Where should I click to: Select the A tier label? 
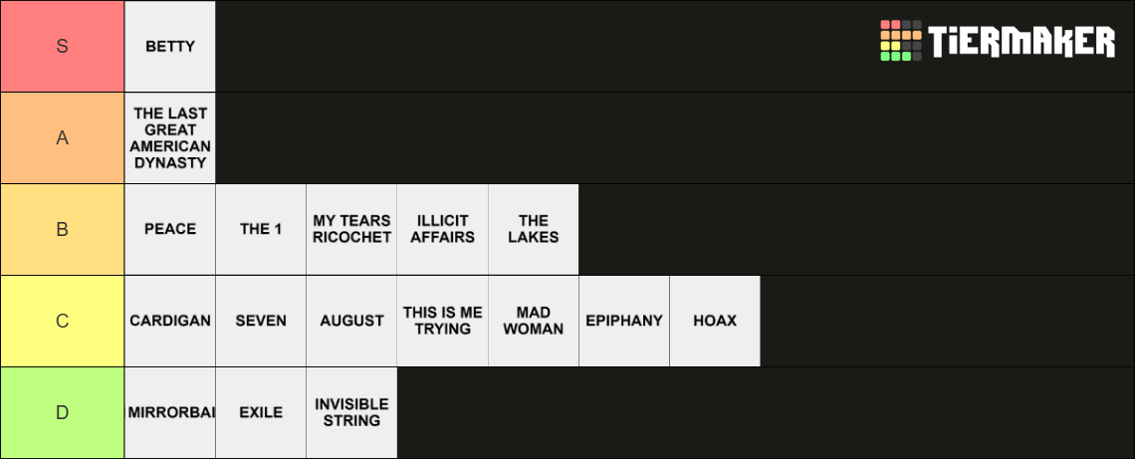[63, 137]
